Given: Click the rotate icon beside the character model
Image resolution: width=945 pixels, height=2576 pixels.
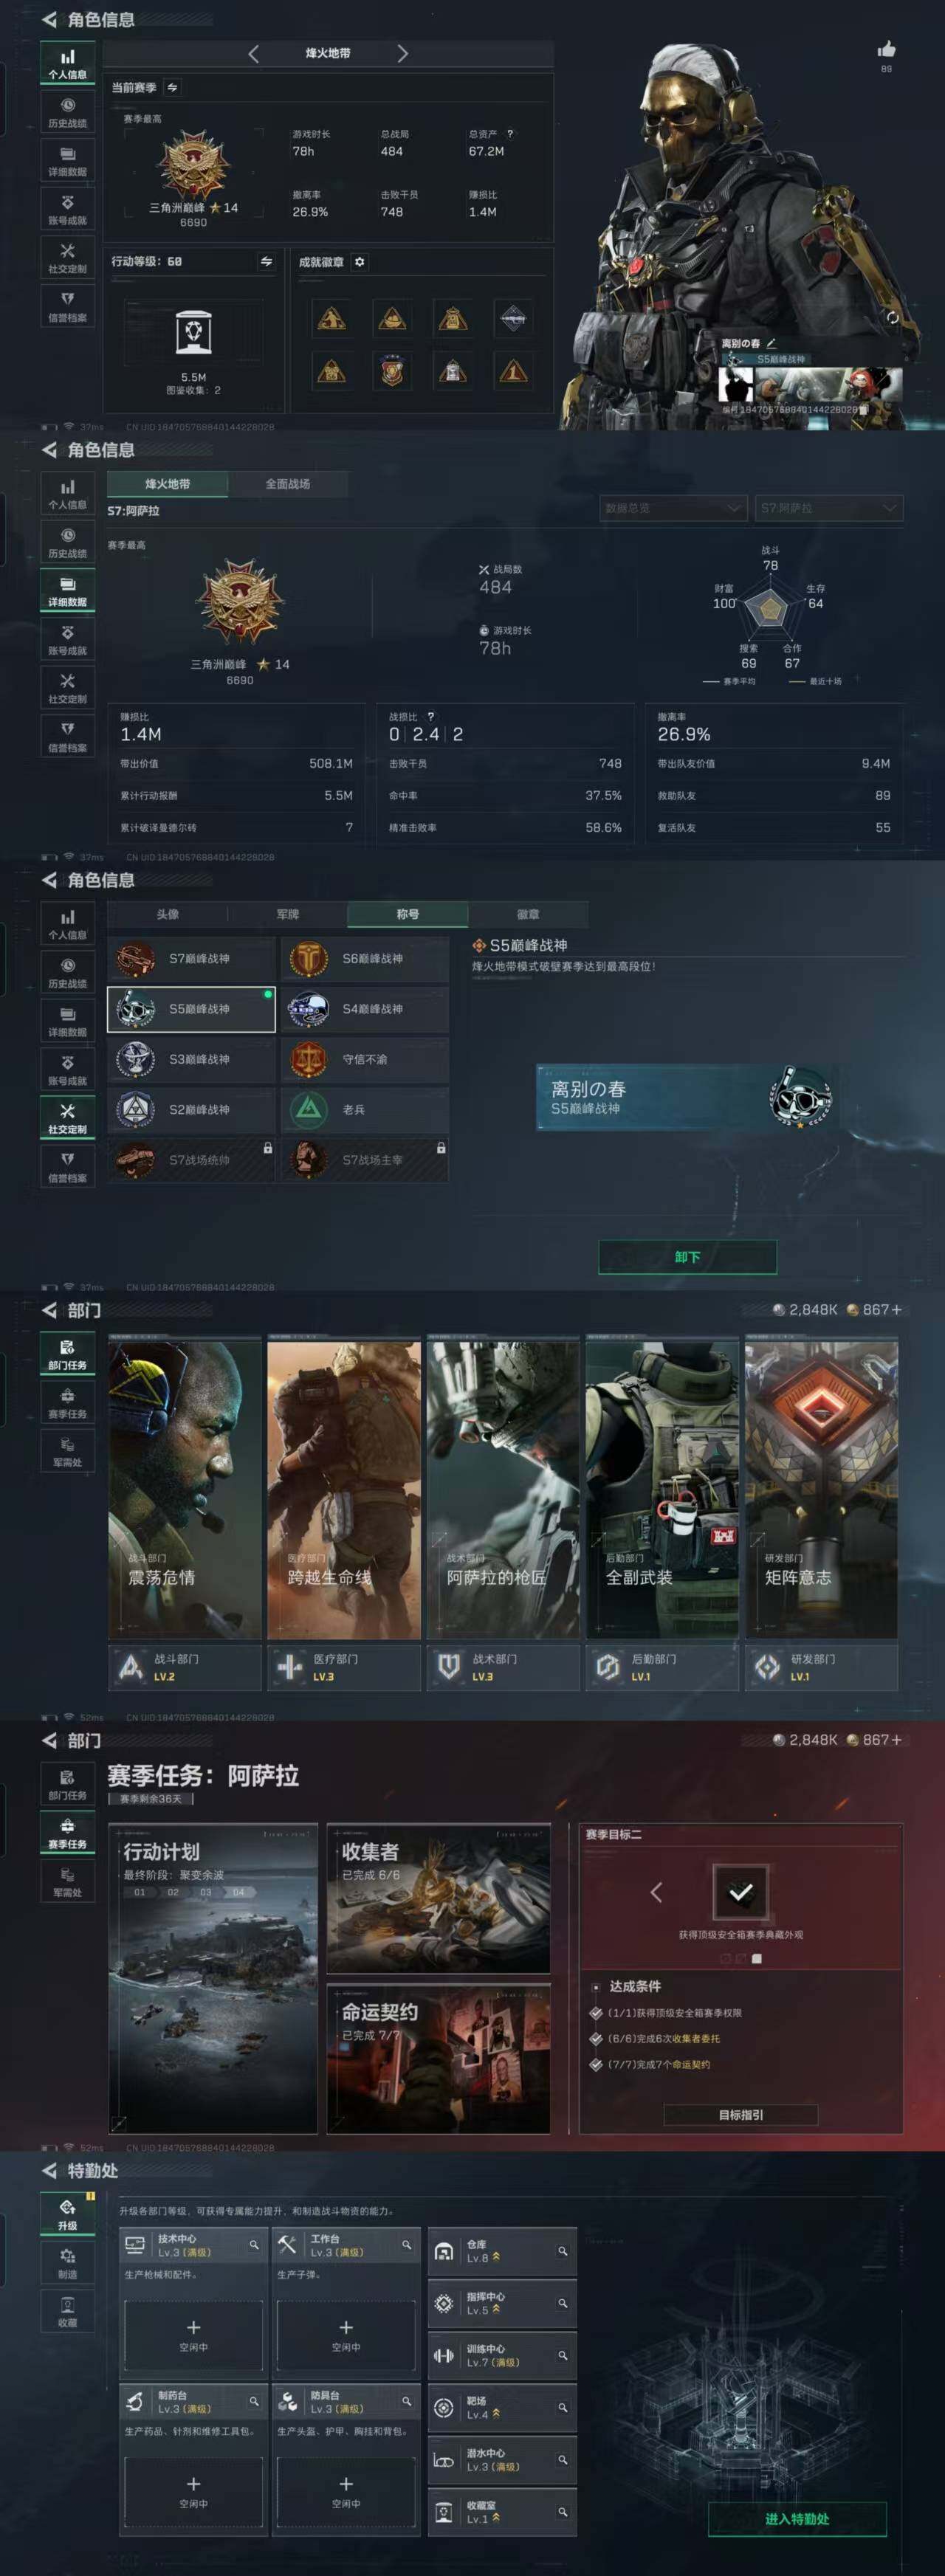Looking at the screenshot, I should 892,317.
